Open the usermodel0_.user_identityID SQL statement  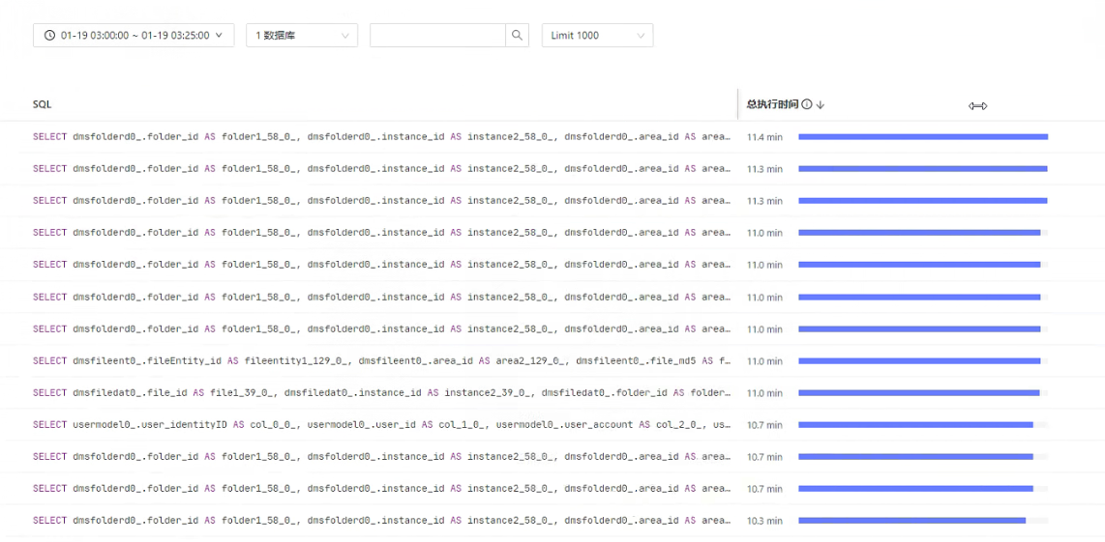click(x=381, y=424)
